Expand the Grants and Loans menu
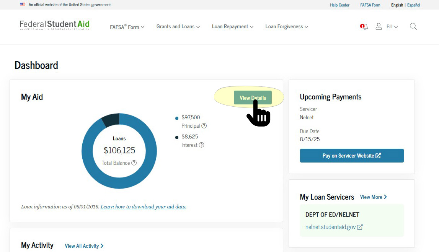 [x=178, y=27]
